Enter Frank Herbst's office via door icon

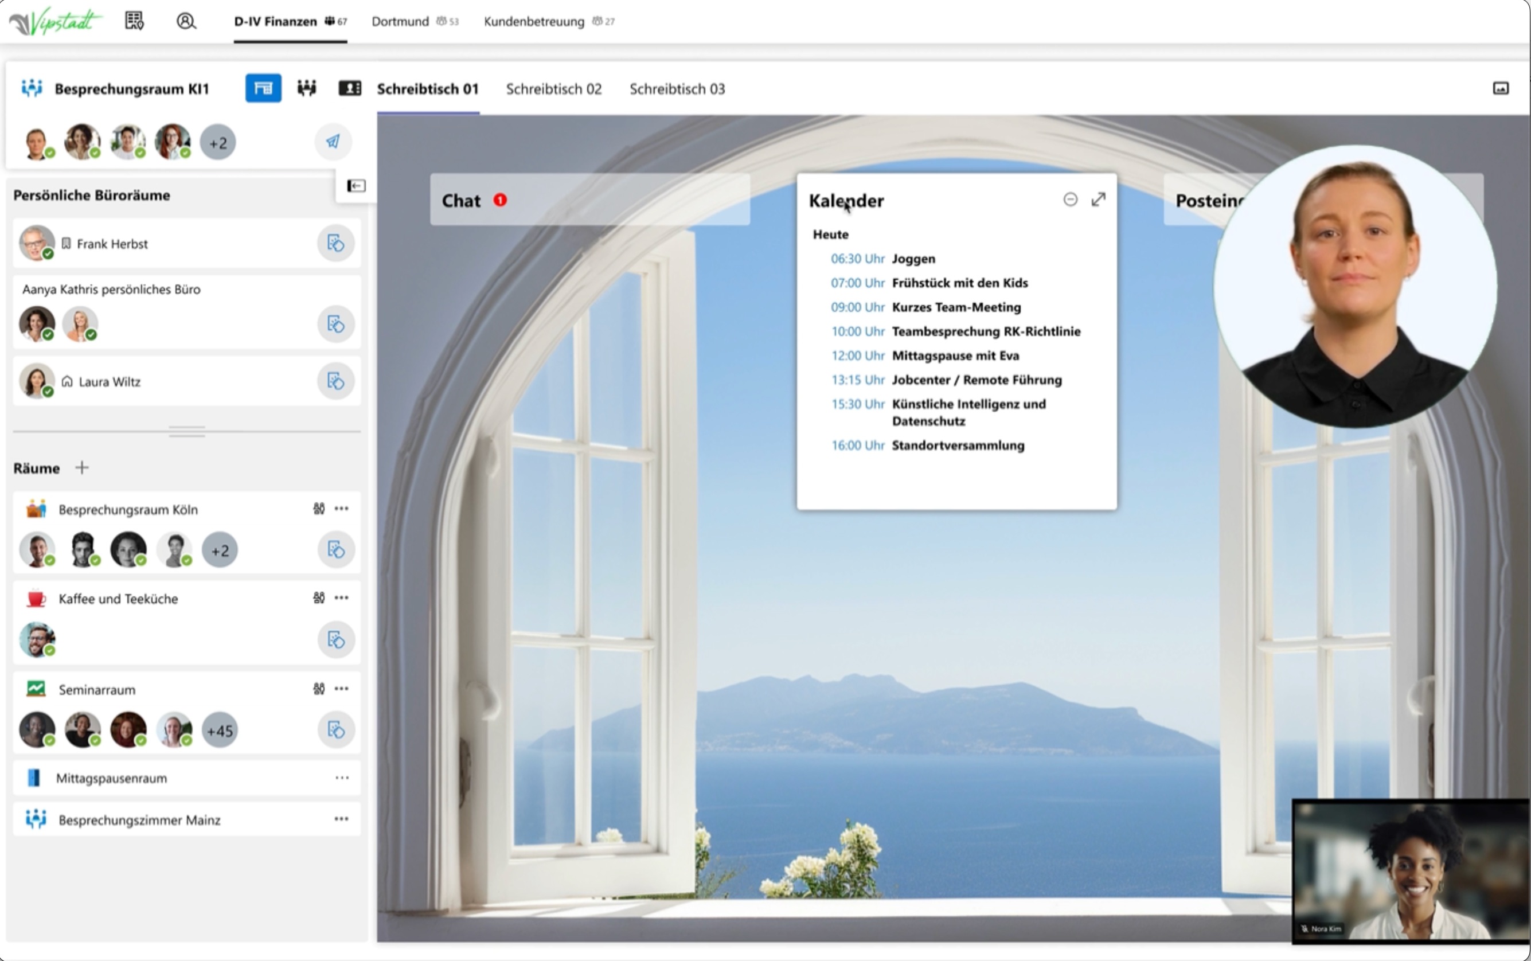point(335,244)
